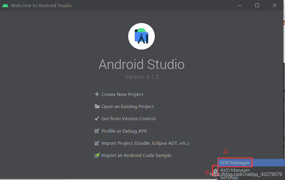Click the Android Studio heading text
The height and width of the screenshot is (180, 285).
[x=141, y=64]
